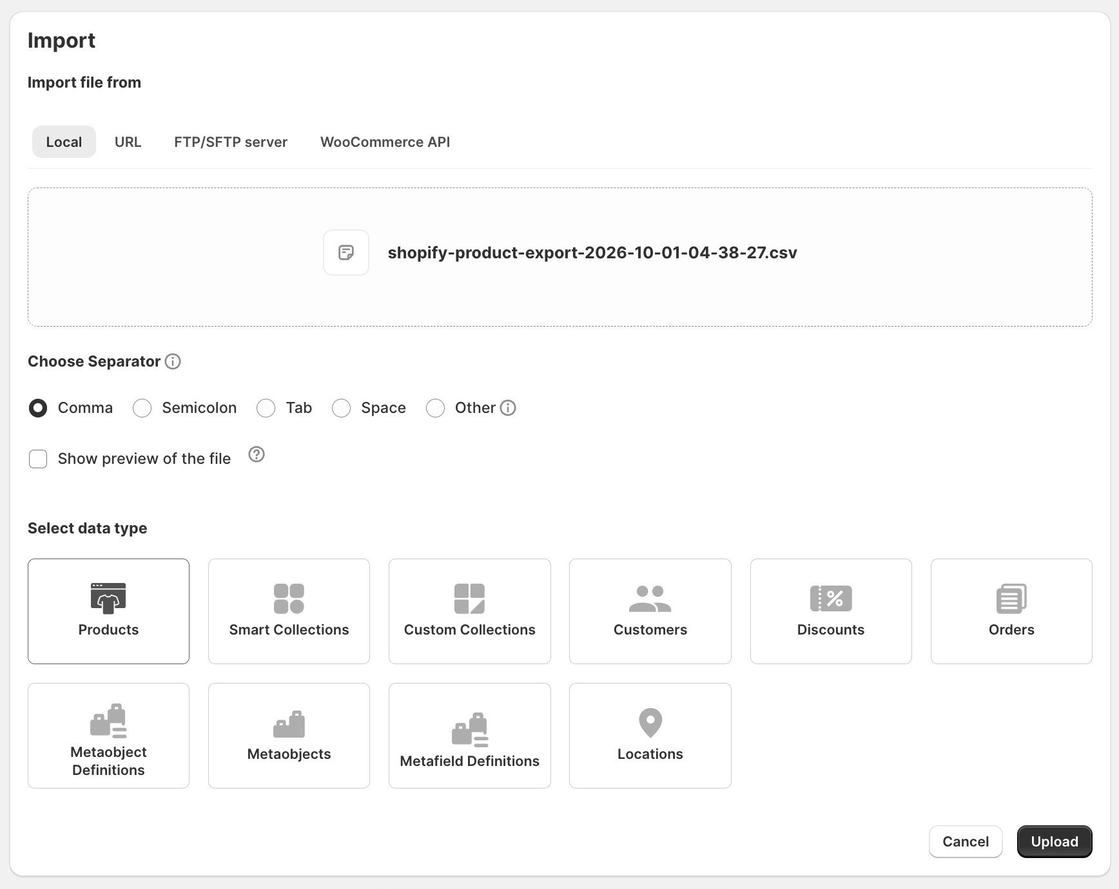
Task: Click the Metafield Definitions label text
Action: click(x=469, y=761)
